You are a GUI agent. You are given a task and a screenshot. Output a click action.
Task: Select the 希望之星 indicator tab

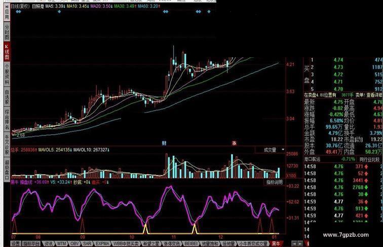151,243
